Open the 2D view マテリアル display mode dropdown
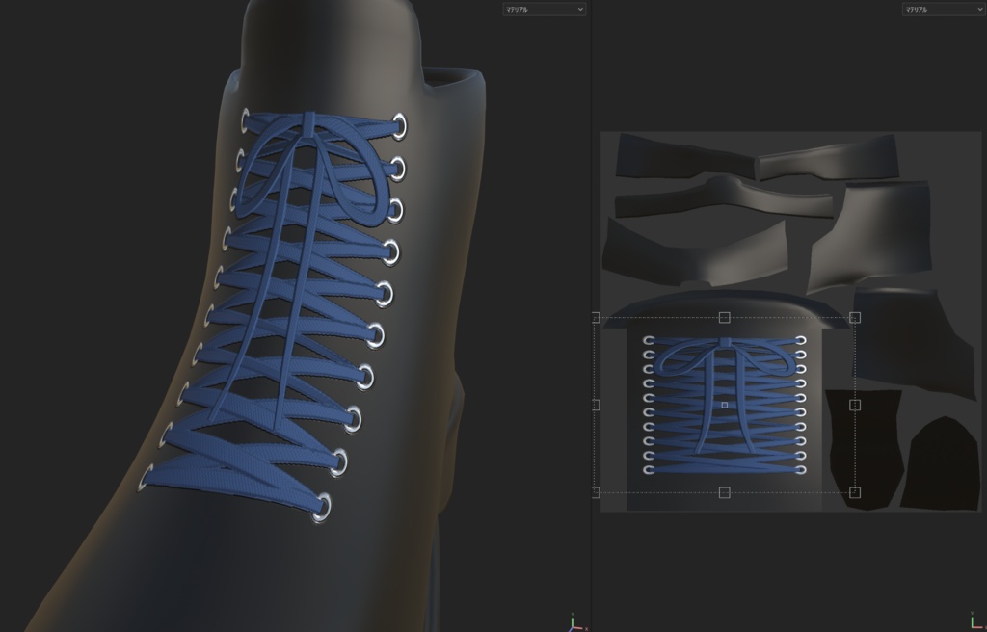The height and width of the screenshot is (632, 987). [x=944, y=9]
